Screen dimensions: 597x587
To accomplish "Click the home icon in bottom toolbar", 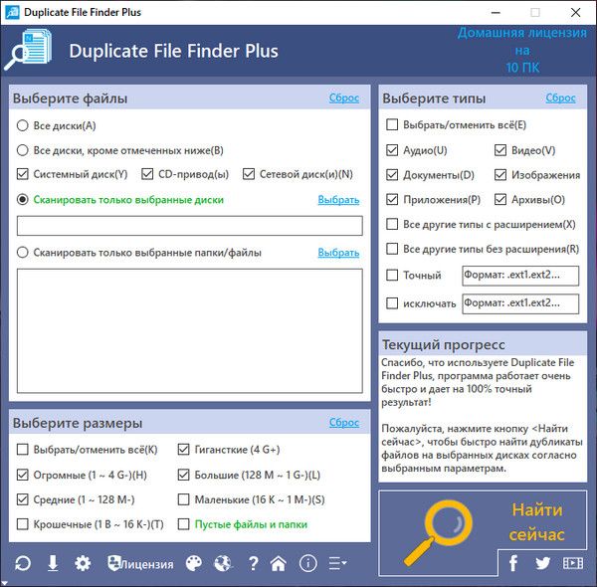I will (279, 564).
